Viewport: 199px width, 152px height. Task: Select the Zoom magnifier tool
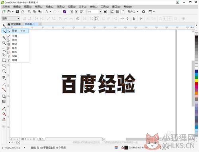(4, 43)
